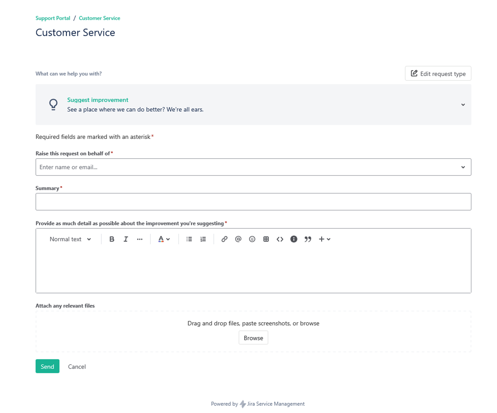The height and width of the screenshot is (413, 497).
Task: Mention a user with @ icon
Action: coord(238,239)
